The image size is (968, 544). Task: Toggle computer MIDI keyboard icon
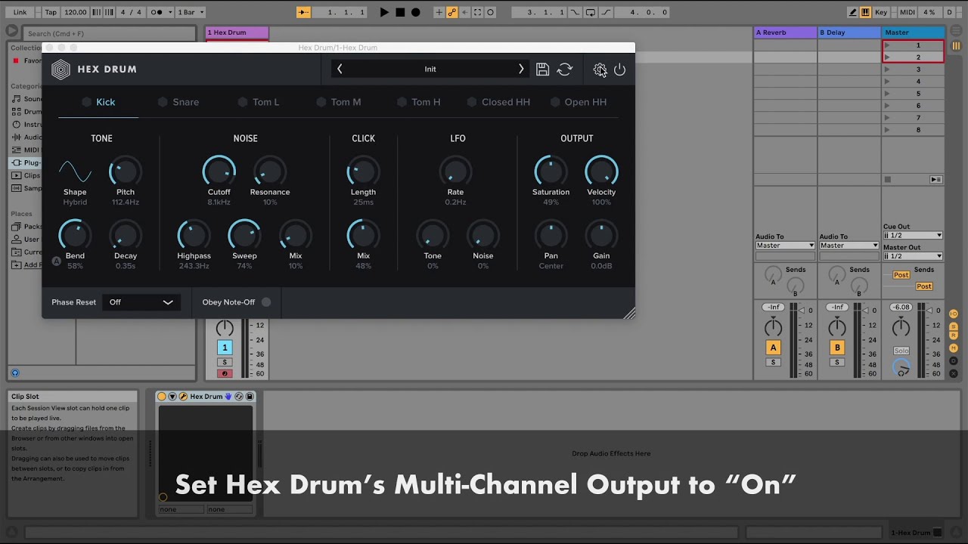pyautogui.click(x=865, y=12)
